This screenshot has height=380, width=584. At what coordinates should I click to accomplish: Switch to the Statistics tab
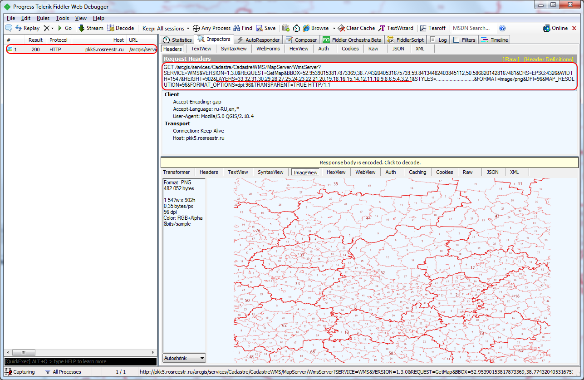click(177, 40)
